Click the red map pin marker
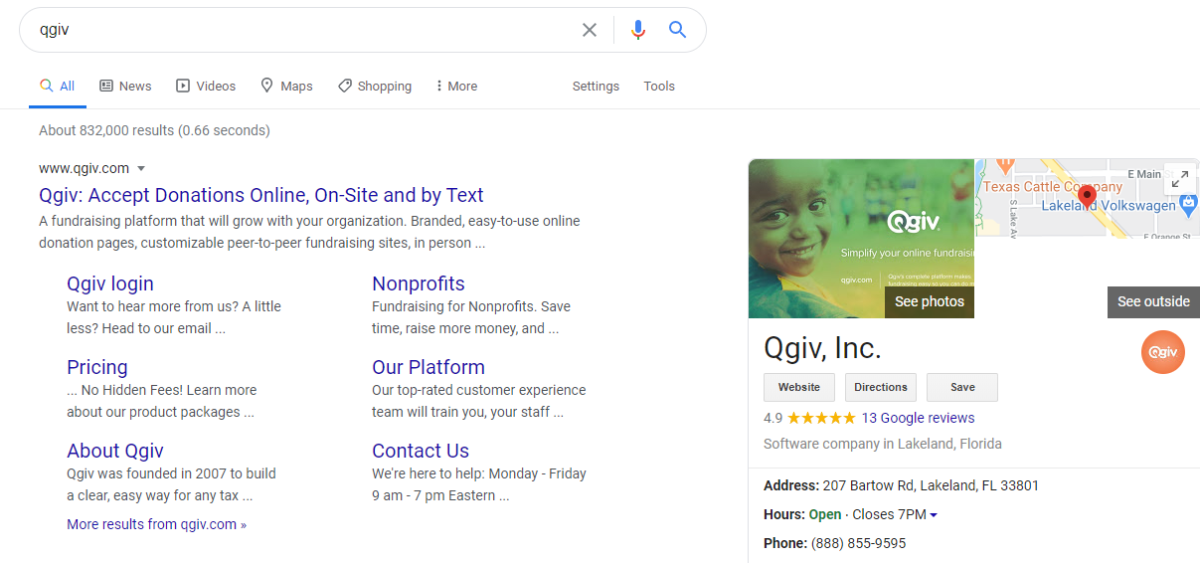This screenshot has width=1200, height=563. [1087, 197]
